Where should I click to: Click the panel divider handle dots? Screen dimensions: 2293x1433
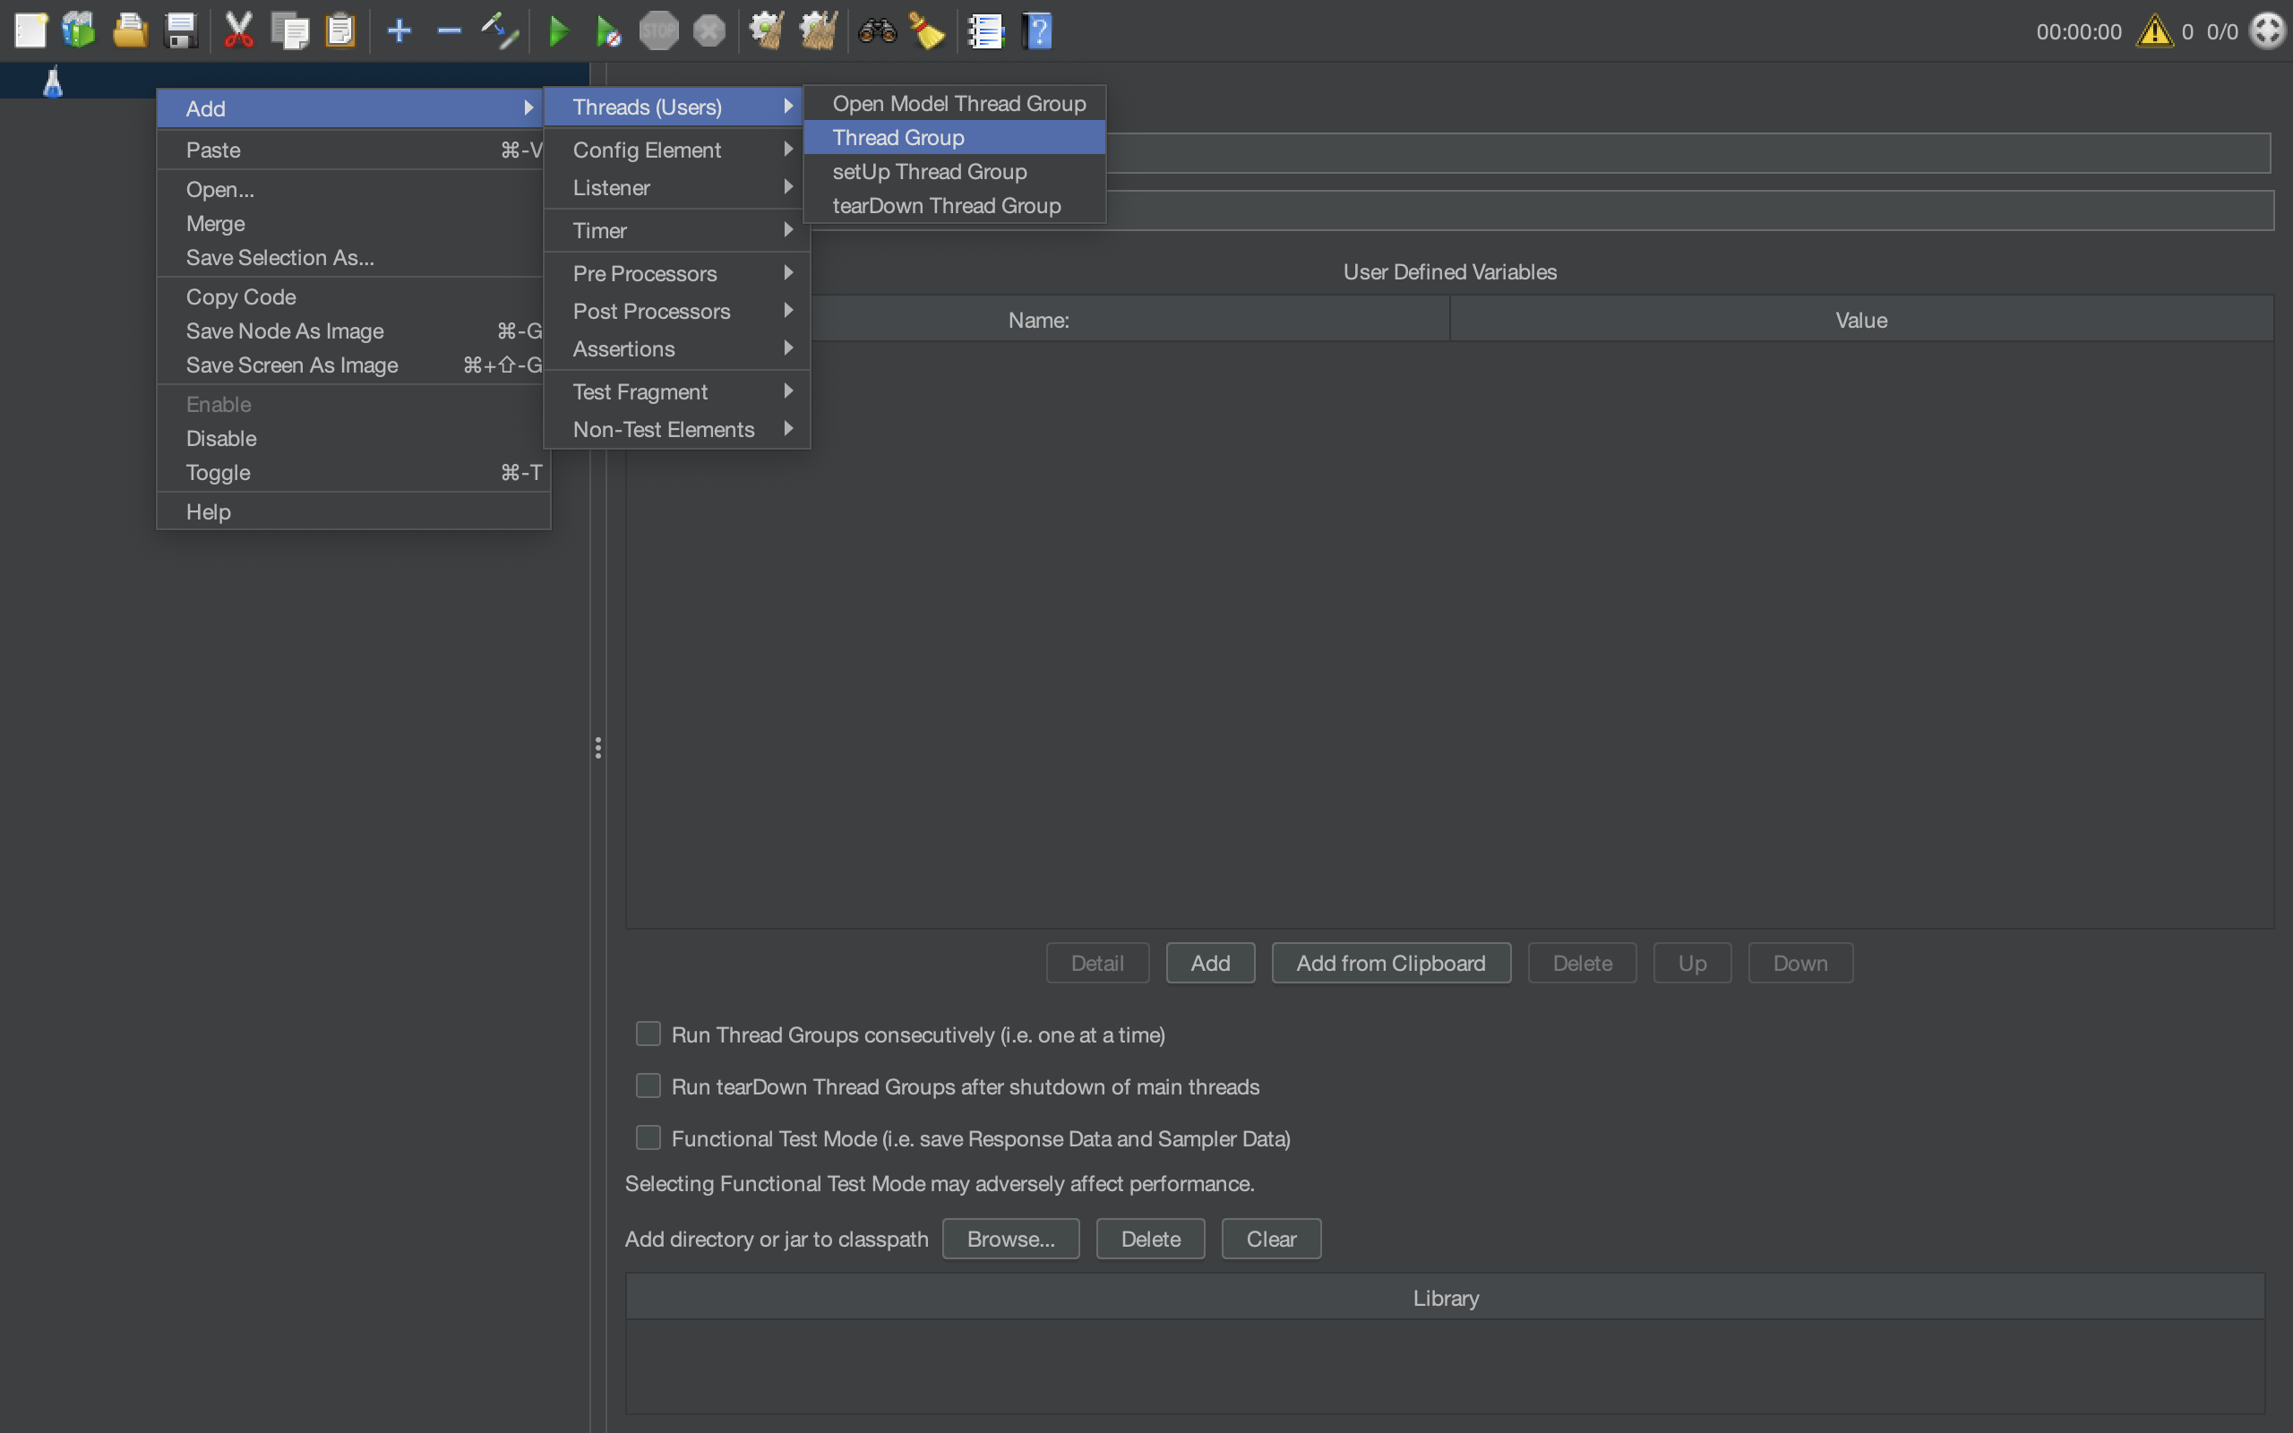pos(598,748)
